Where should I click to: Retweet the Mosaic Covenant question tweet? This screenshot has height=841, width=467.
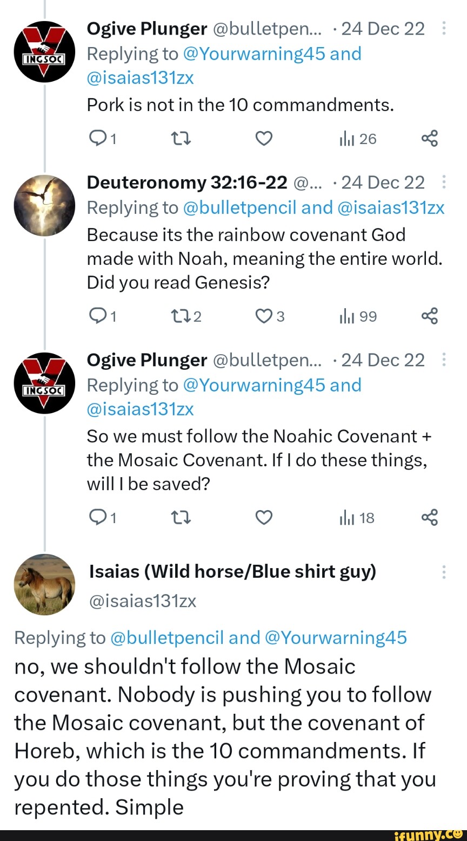[x=181, y=517]
